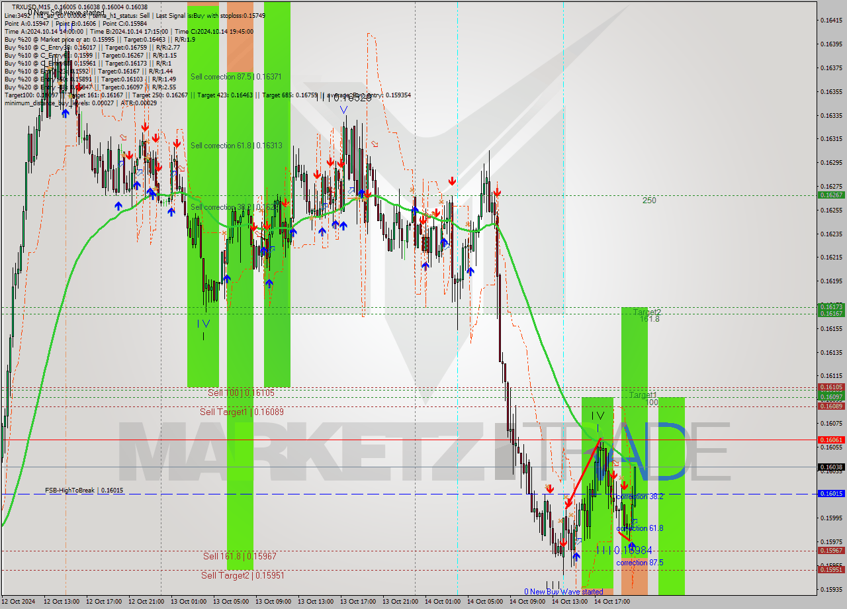Click the current price tag 0.16038
The image size is (847, 609).
pos(831,467)
